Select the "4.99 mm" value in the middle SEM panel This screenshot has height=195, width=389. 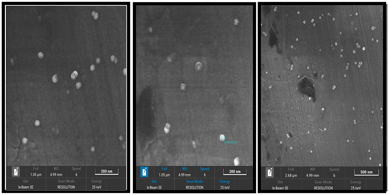(184, 175)
